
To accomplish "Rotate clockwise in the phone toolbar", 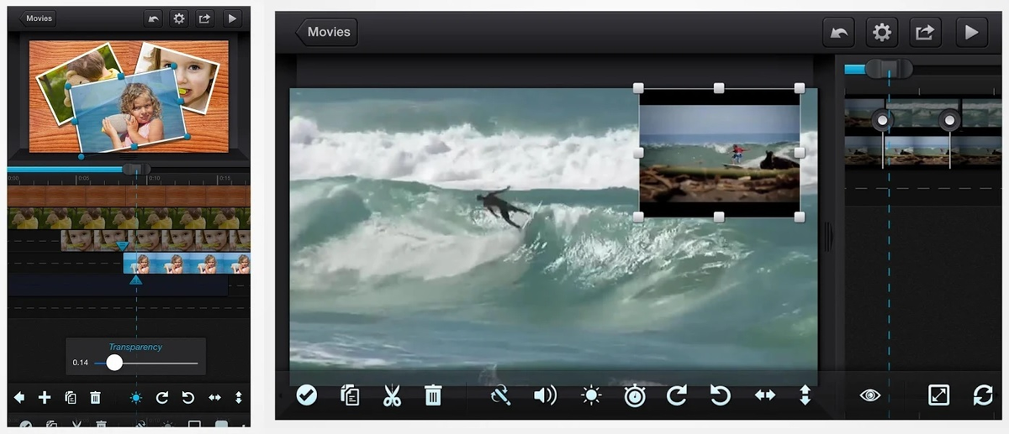I will point(162,397).
